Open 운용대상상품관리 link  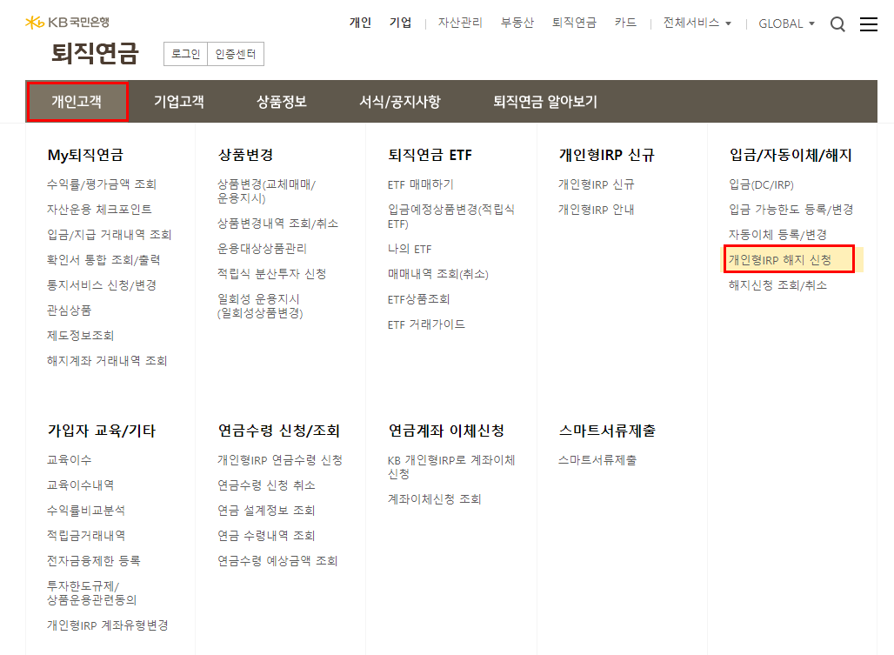click(262, 249)
